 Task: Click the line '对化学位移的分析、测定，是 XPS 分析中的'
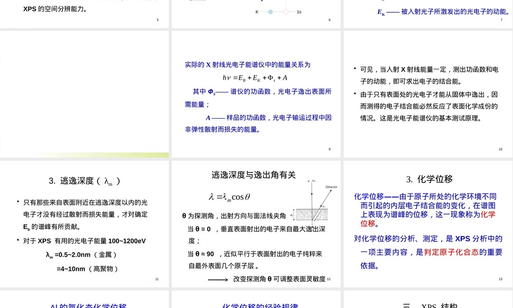click(428, 239)
